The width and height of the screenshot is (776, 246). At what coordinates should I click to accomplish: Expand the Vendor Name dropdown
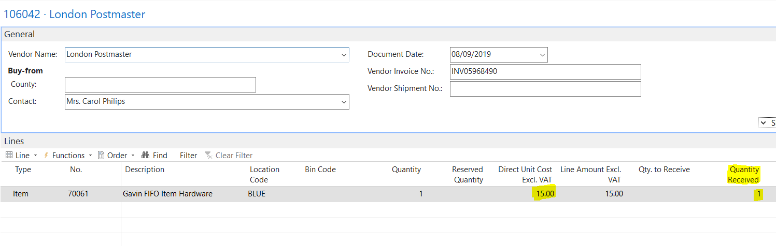click(x=344, y=55)
